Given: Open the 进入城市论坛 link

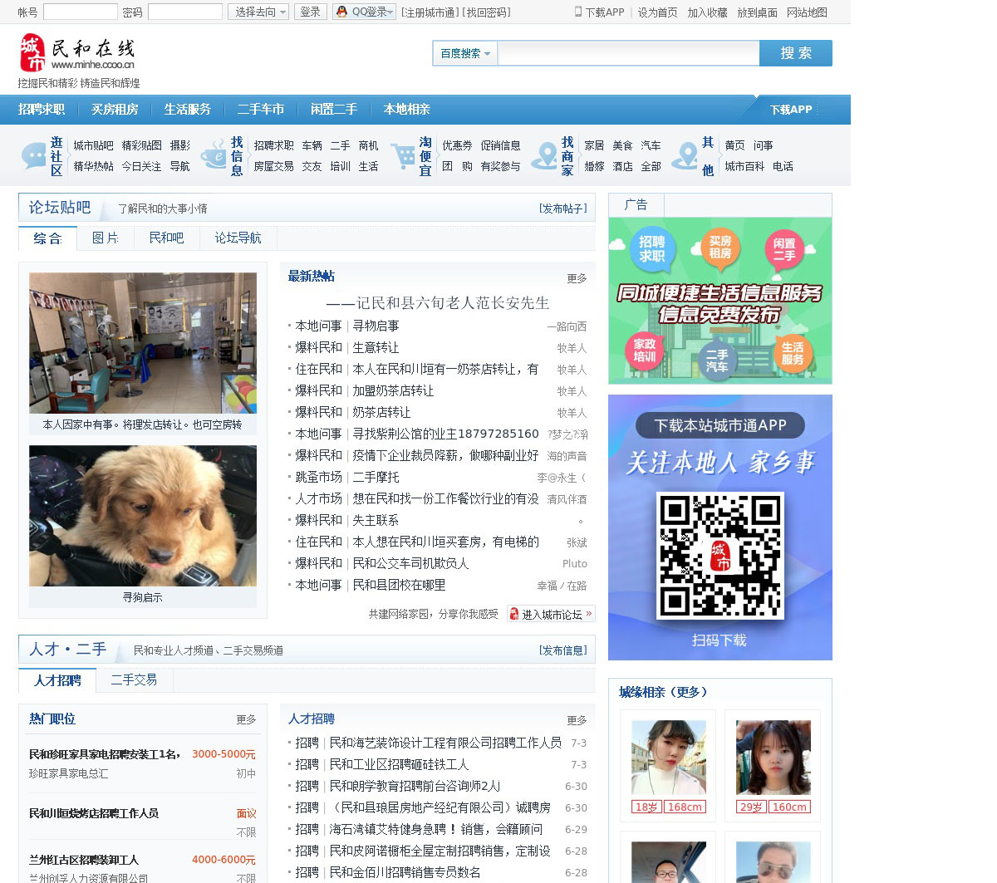Looking at the screenshot, I should coord(551,615).
